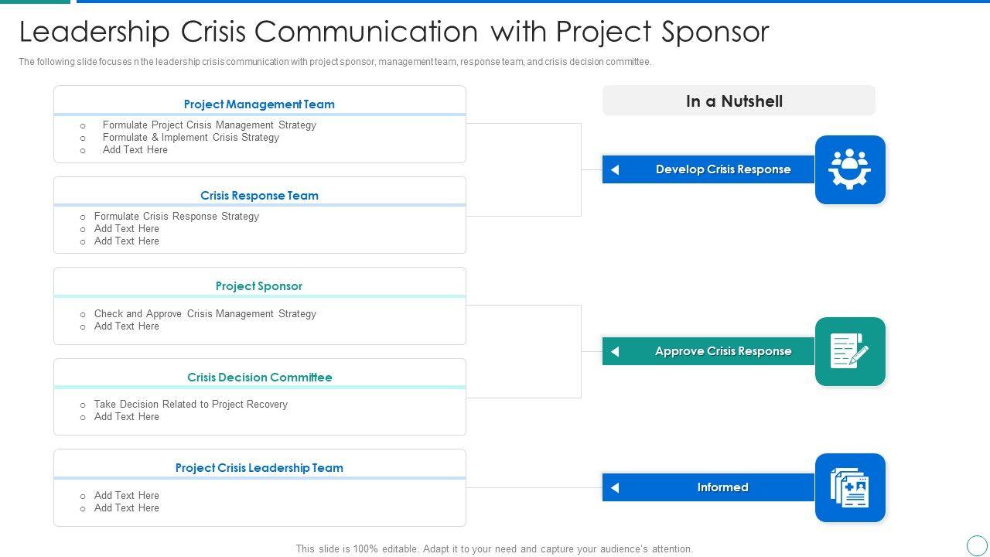Click the team gear icon
The image size is (990, 557).
click(x=849, y=169)
